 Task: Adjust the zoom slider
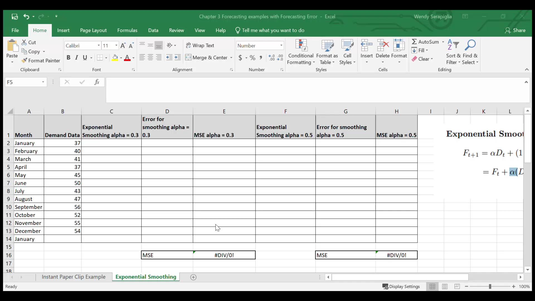tap(490, 286)
